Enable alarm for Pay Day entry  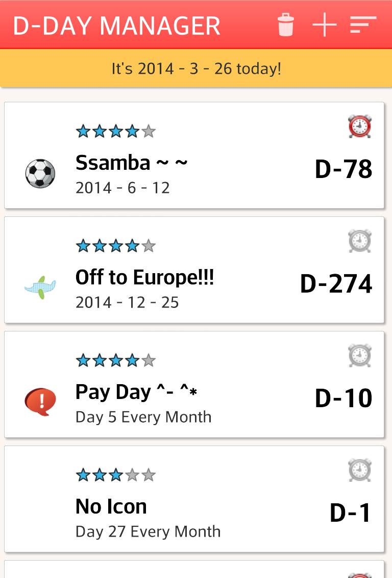click(x=359, y=355)
